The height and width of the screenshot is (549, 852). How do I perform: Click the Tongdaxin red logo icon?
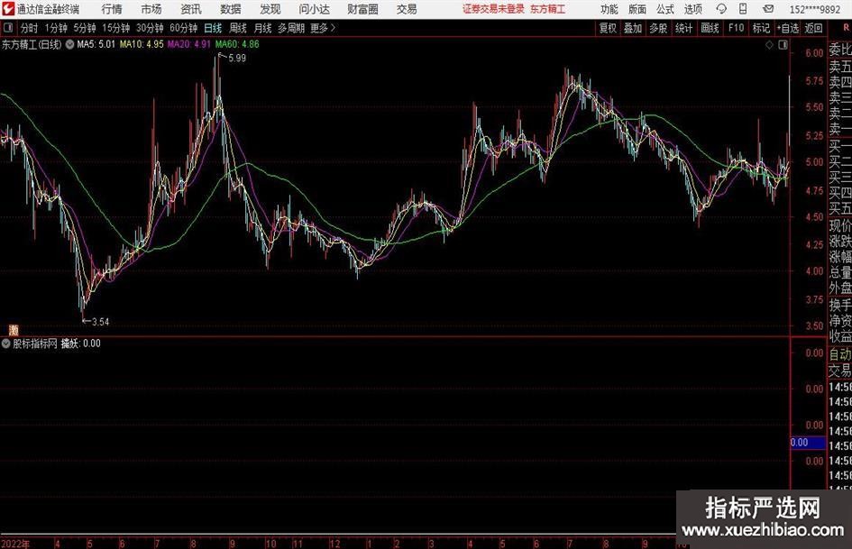pyautogui.click(x=8, y=9)
